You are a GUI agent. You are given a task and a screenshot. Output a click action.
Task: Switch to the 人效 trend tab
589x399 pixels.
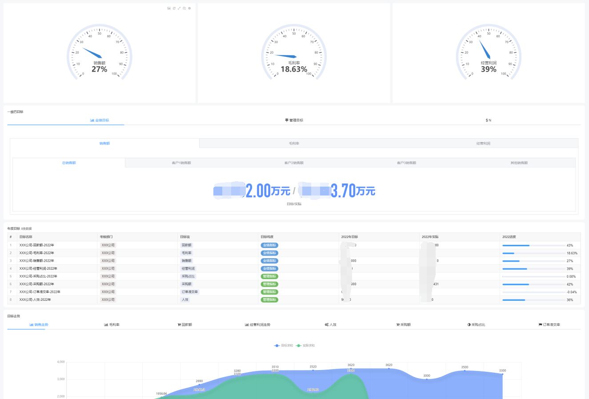[330, 325]
